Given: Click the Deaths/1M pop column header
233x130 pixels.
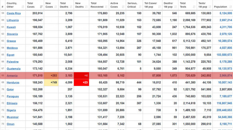Looking at the screenshot, I should click(x=169, y=5).
